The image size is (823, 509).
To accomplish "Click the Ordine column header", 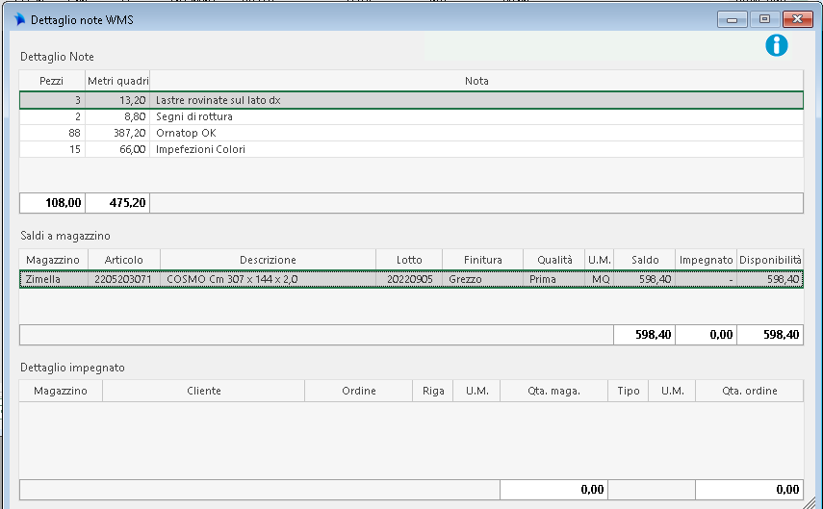I will [358, 391].
